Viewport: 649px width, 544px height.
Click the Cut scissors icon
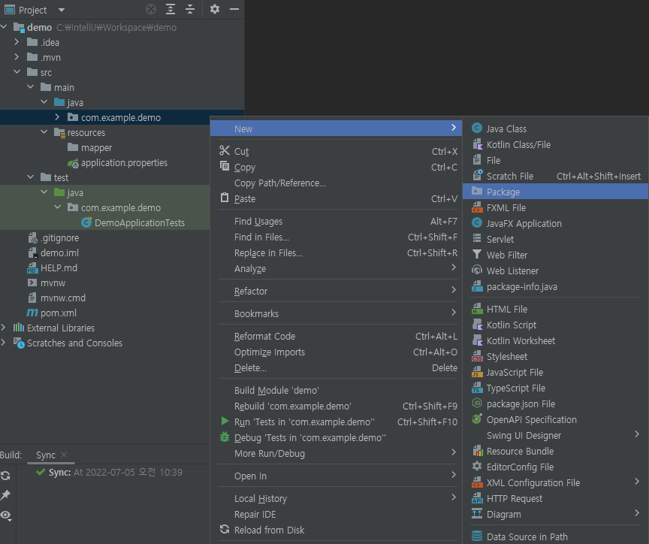tap(225, 150)
